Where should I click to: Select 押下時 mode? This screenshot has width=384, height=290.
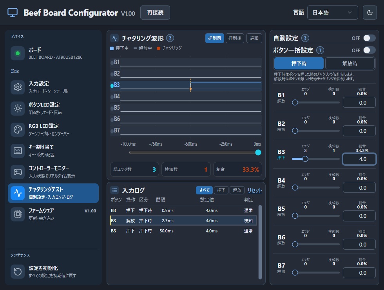click(299, 63)
